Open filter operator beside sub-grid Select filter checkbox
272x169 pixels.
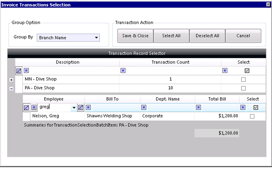coord(243,107)
